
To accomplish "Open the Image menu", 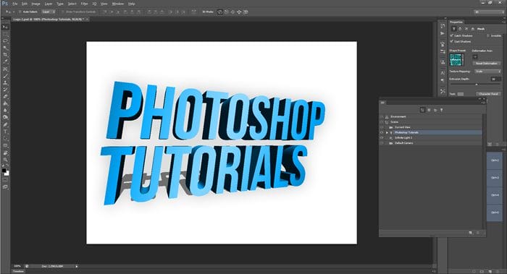I will pos(35,4).
